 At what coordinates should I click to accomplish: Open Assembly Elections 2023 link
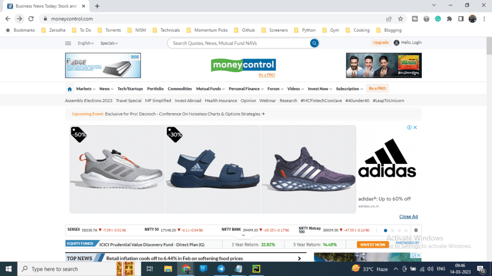pyautogui.click(x=88, y=101)
